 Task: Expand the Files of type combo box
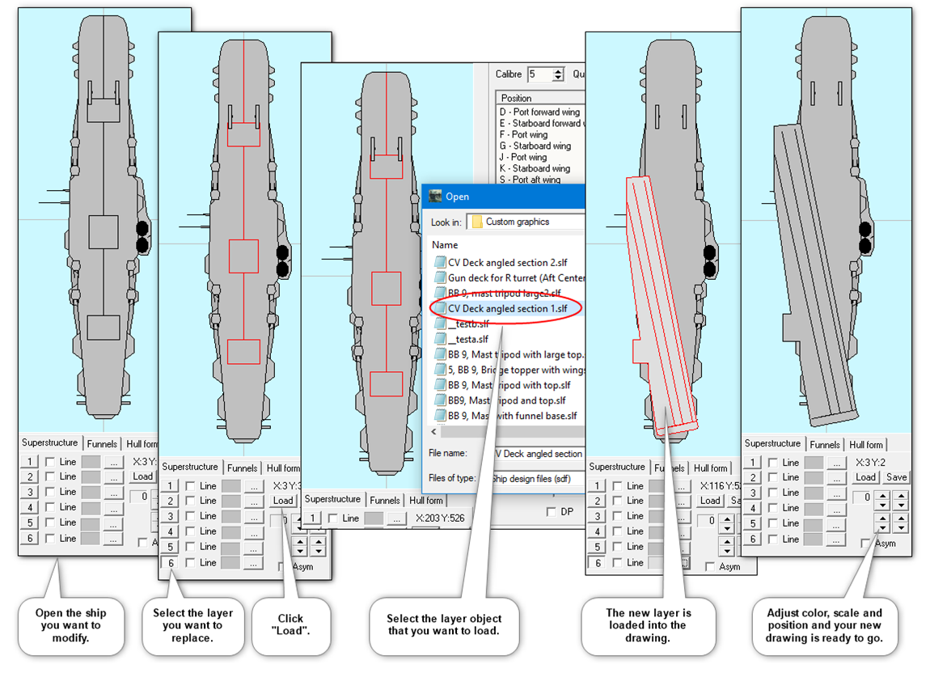pyautogui.click(x=537, y=478)
